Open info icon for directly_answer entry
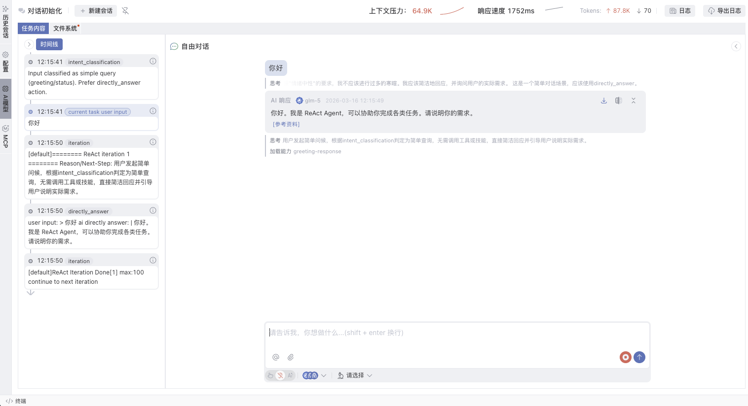The height and width of the screenshot is (406, 748). [x=153, y=210]
